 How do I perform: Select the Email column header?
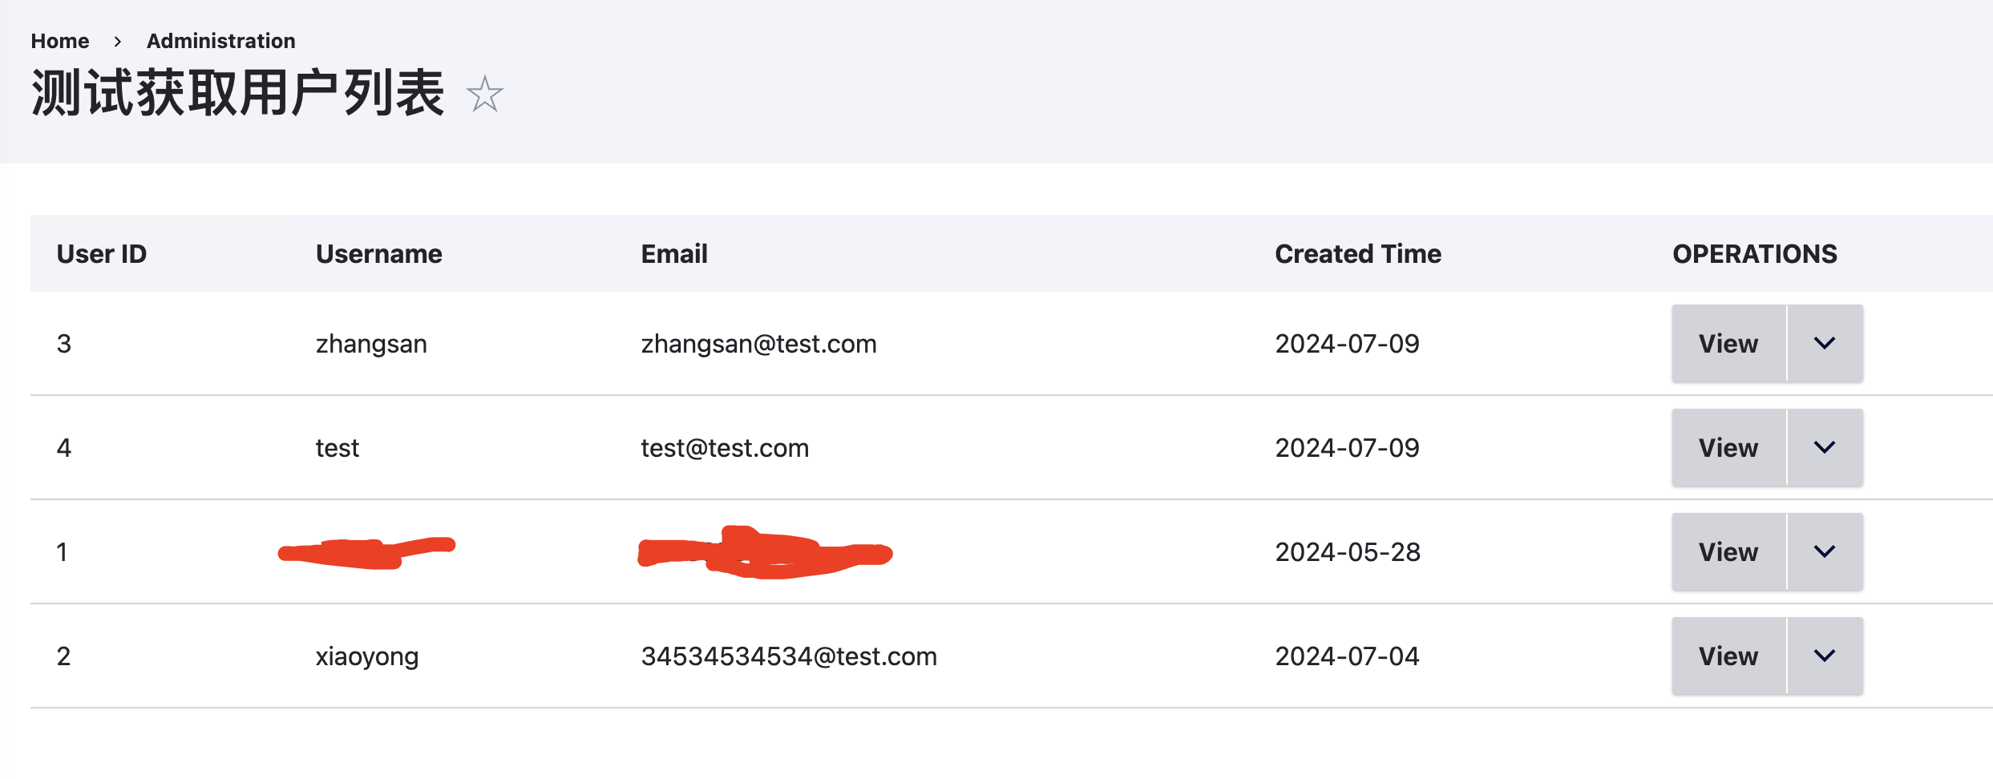[674, 254]
